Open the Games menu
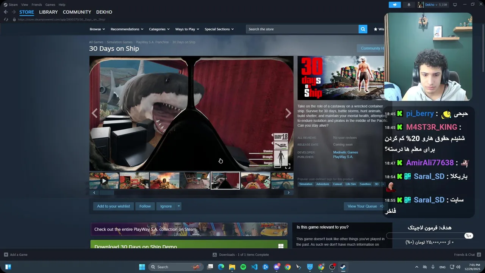This screenshot has width=485, height=273. point(50,5)
